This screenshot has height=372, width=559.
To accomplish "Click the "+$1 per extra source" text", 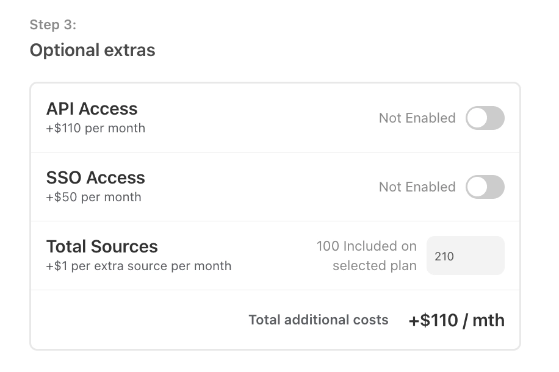I will pos(139,266).
